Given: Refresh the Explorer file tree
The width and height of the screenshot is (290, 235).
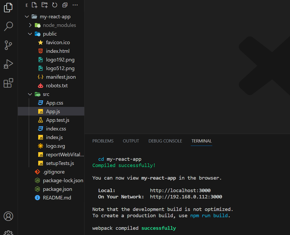Looking at the screenshot, I should [55, 5].
